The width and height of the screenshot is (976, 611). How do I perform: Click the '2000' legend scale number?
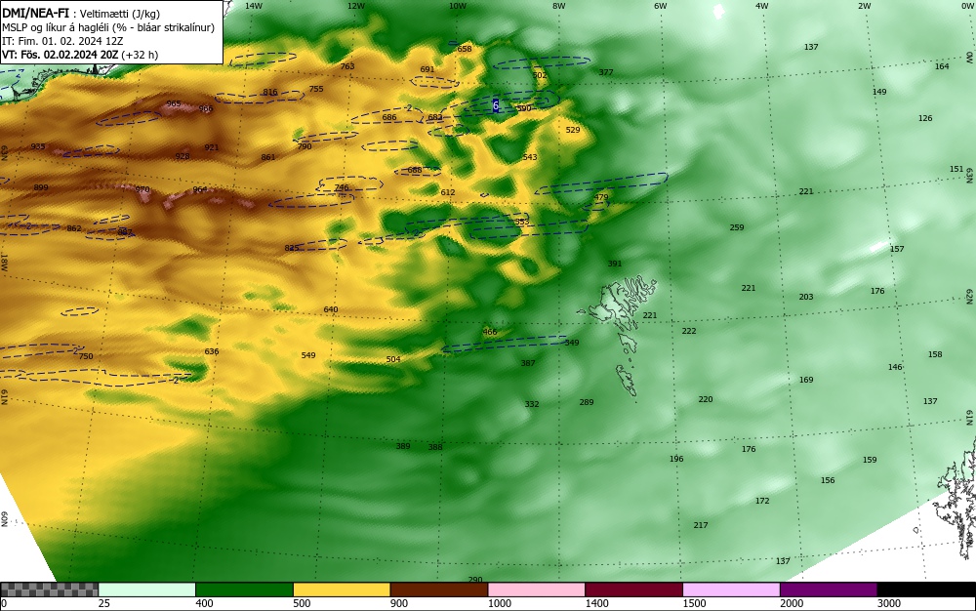[792, 603]
